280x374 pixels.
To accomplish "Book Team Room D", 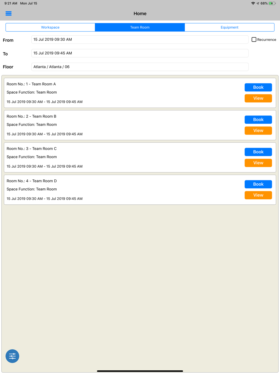I will click(258, 184).
